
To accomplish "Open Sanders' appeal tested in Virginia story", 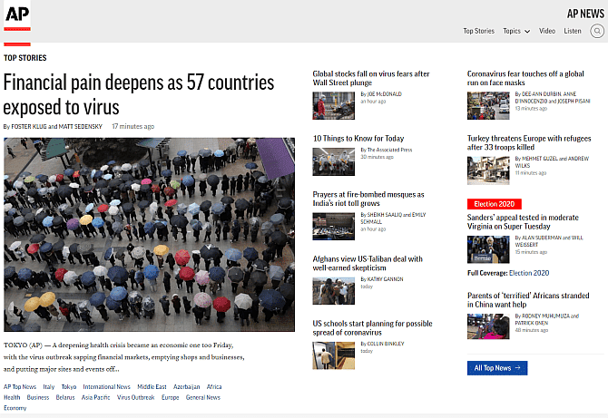I will click(x=523, y=222).
